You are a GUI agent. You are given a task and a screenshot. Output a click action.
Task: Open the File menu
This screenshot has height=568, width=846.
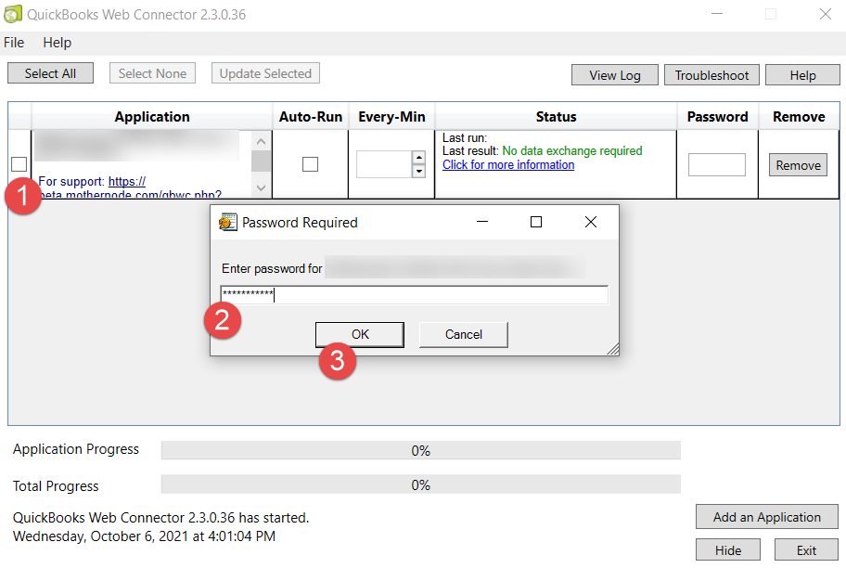(x=14, y=42)
